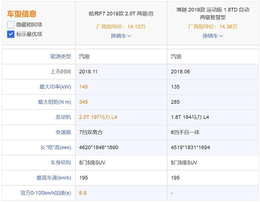Click the 车型信息 heading
260x202 pixels.
22,14
